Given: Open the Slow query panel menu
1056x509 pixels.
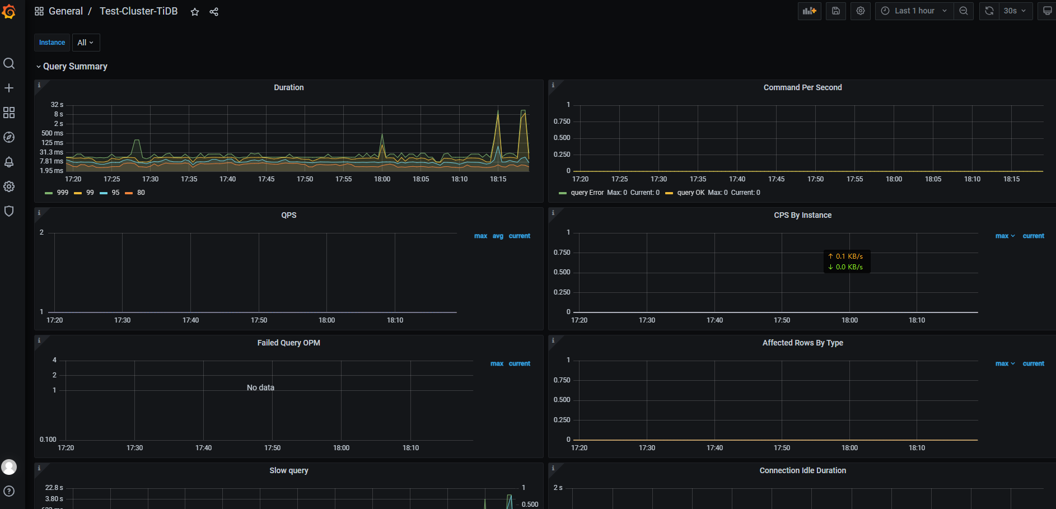Looking at the screenshot, I should [289, 470].
